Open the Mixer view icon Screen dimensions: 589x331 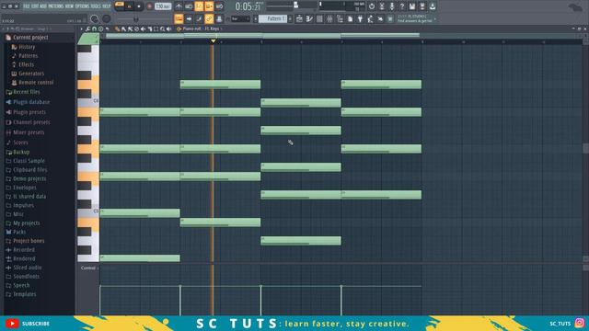tap(329, 18)
